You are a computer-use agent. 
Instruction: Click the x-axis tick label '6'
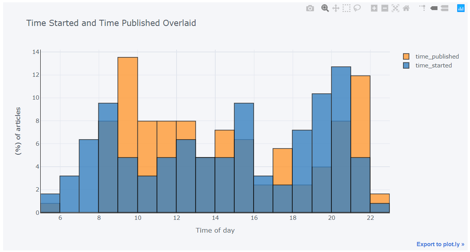(60, 218)
